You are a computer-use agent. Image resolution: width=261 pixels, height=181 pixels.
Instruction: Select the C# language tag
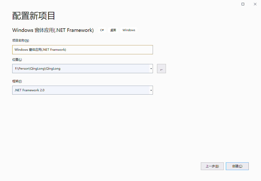click(x=102, y=30)
